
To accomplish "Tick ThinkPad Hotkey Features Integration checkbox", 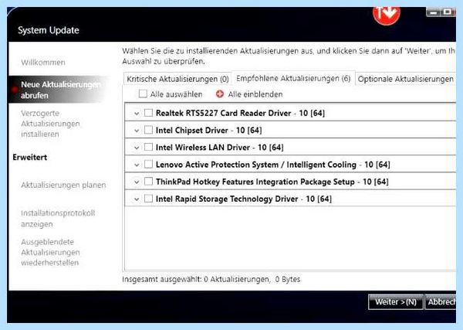I will tap(148, 182).
